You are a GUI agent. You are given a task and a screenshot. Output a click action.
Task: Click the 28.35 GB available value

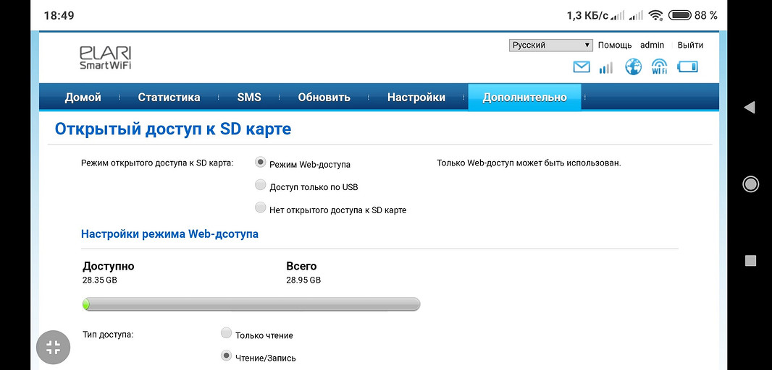pyautogui.click(x=100, y=280)
